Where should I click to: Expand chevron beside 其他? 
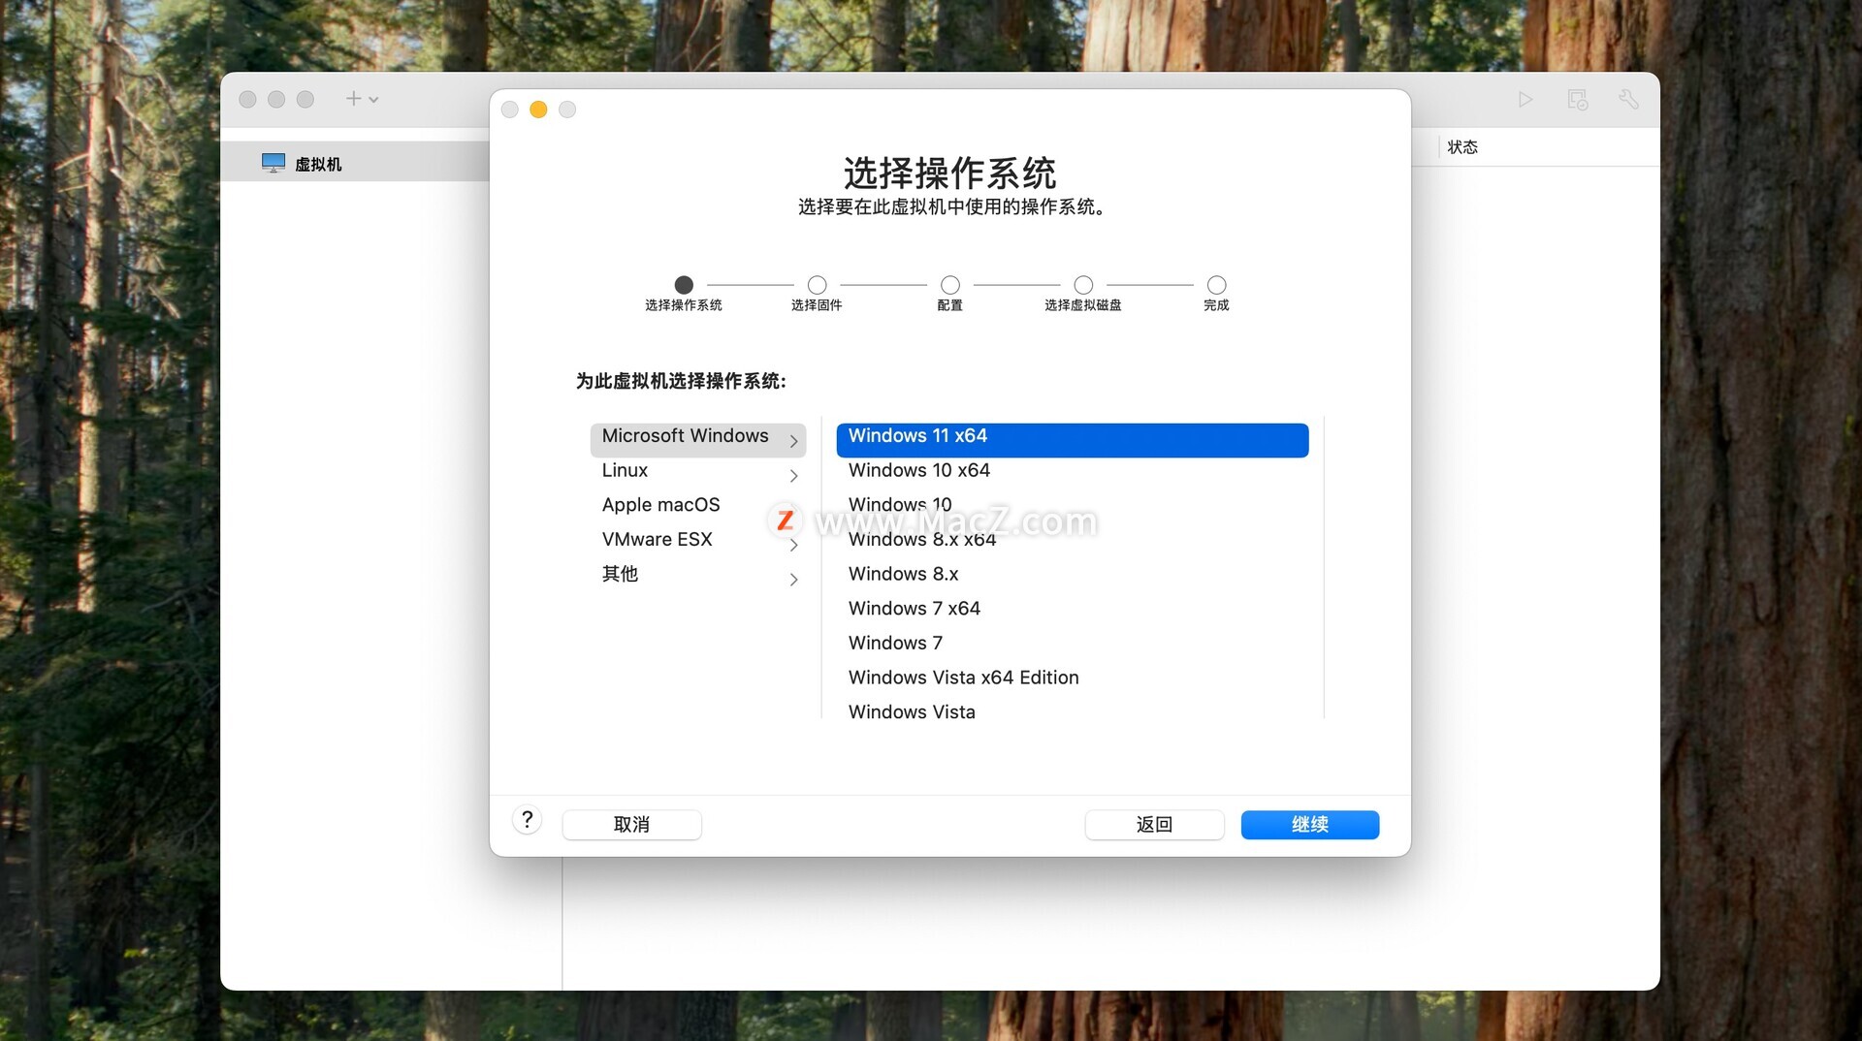[793, 580]
